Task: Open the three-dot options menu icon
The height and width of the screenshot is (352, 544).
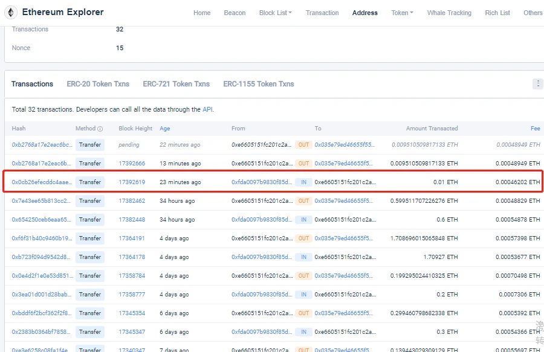Action: point(537,84)
